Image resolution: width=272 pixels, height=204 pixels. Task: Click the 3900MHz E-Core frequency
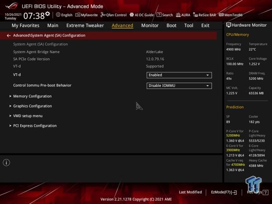[x=233, y=150]
